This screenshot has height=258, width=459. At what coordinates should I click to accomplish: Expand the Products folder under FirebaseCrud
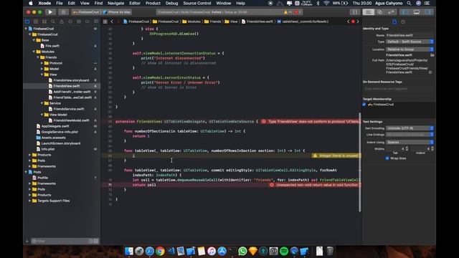click(x=30, y=155)
